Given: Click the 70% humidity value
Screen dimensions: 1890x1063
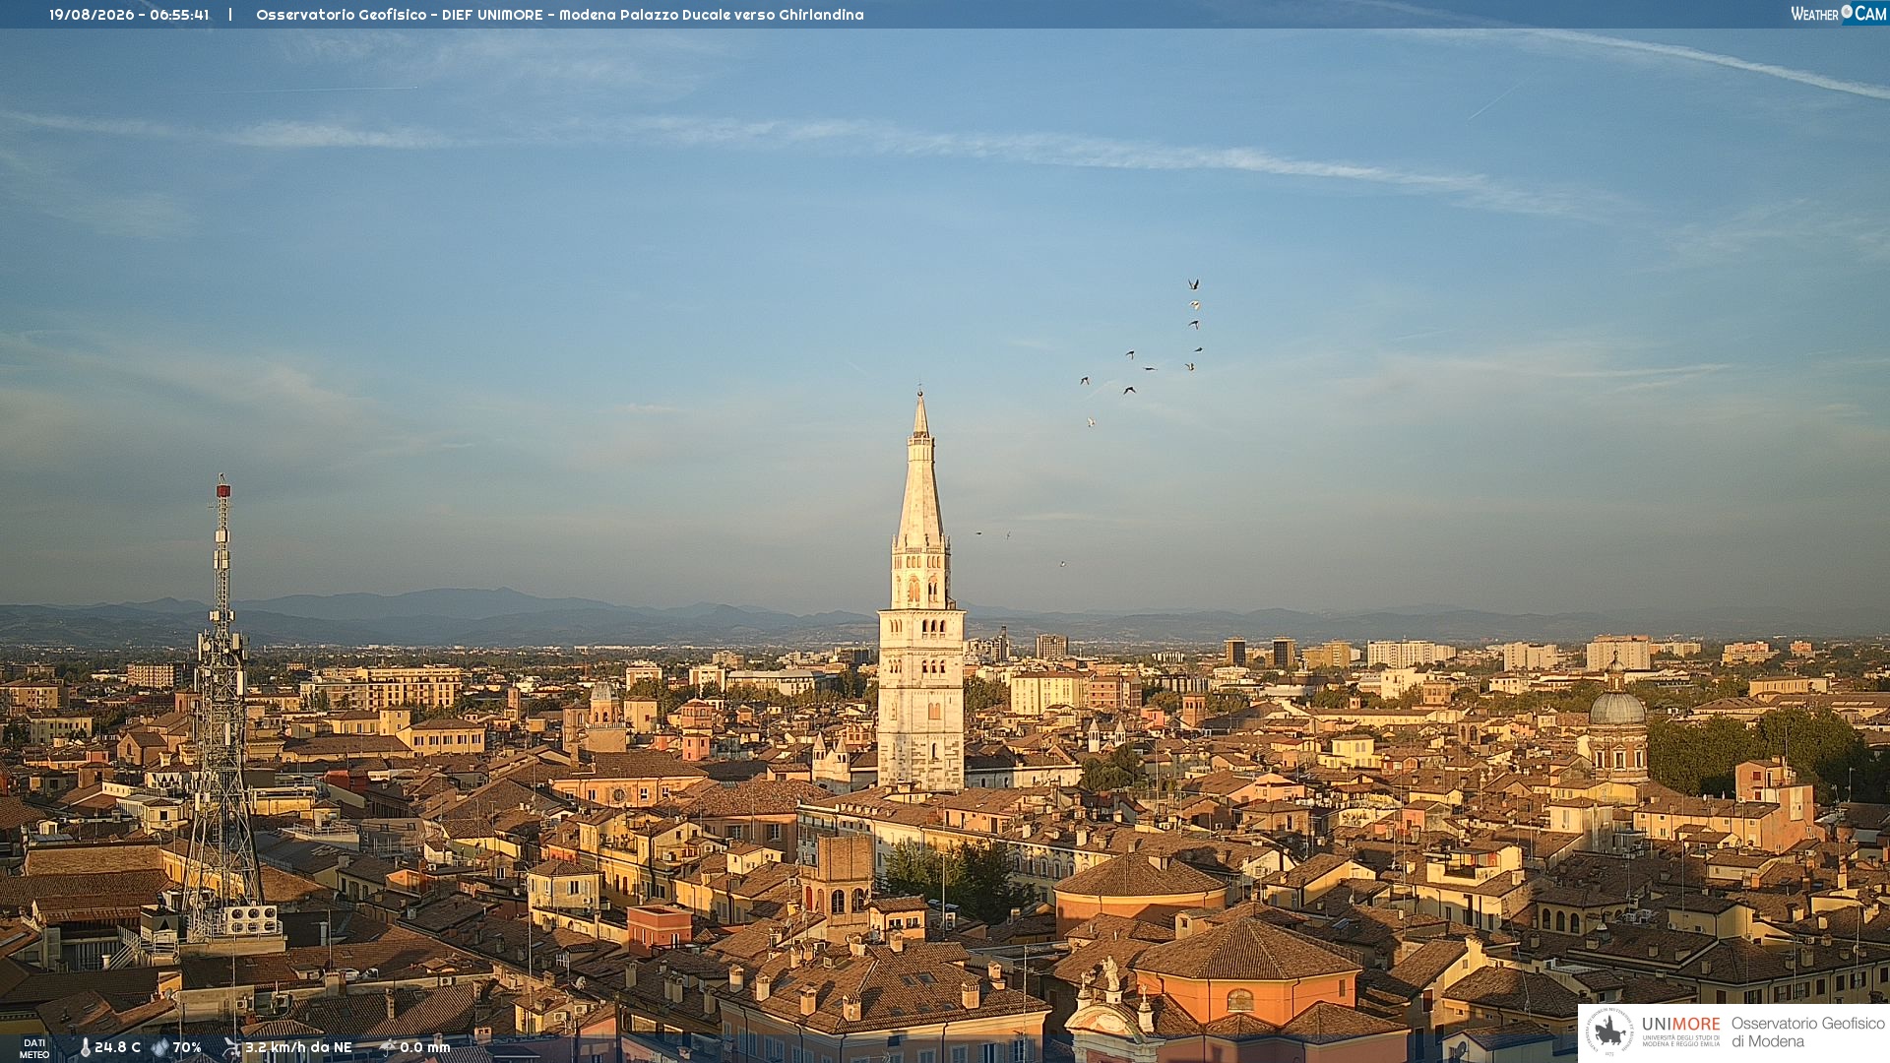Looking at the screenshot, I should (x=187, y=1047).
